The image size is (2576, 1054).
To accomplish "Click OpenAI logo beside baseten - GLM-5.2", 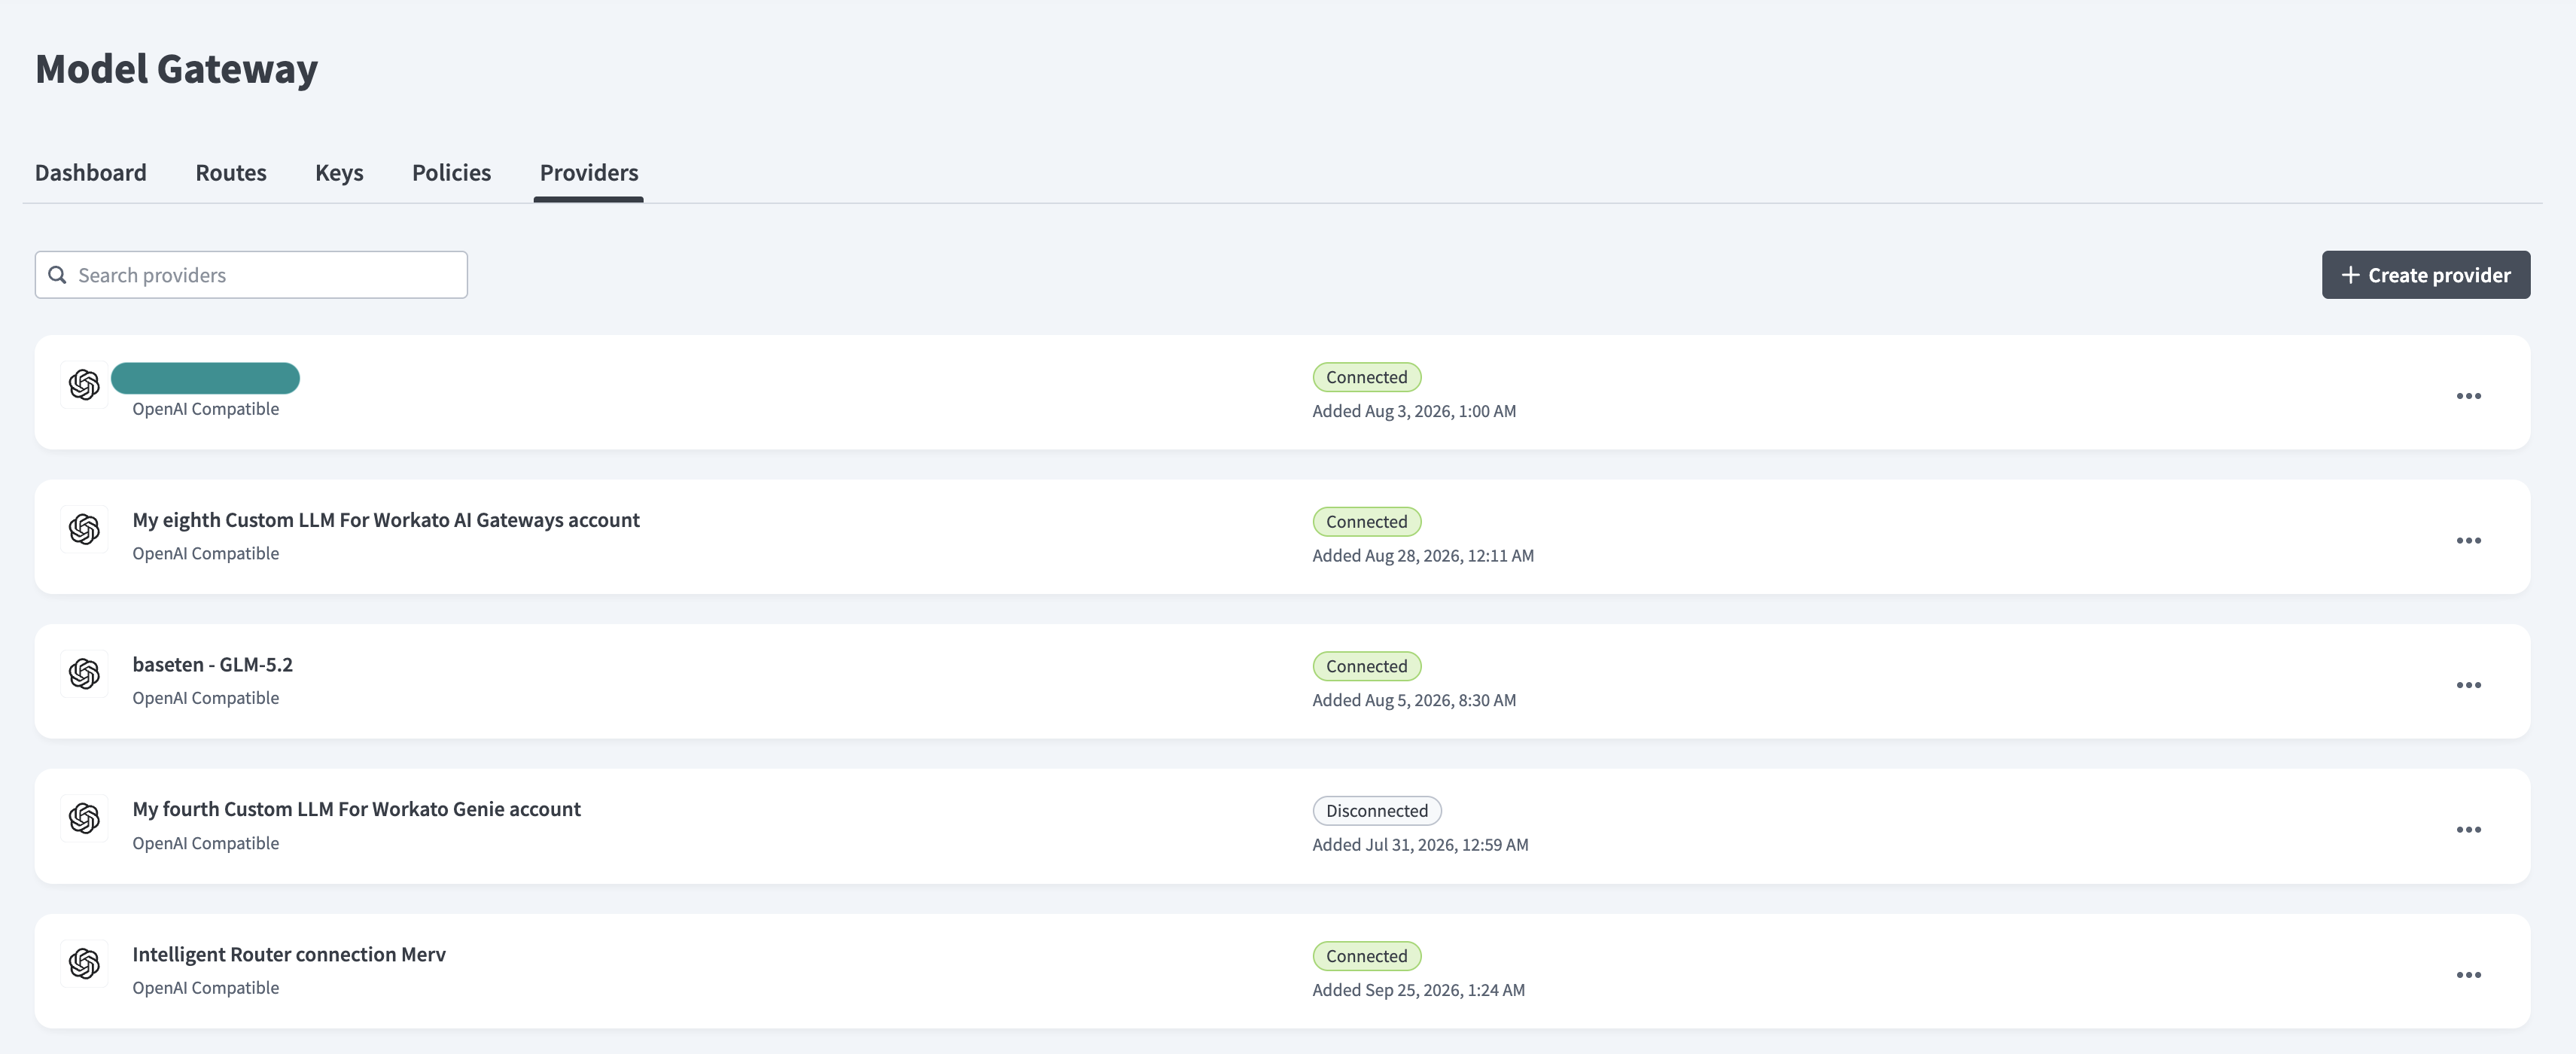I will tap(85, 674).
